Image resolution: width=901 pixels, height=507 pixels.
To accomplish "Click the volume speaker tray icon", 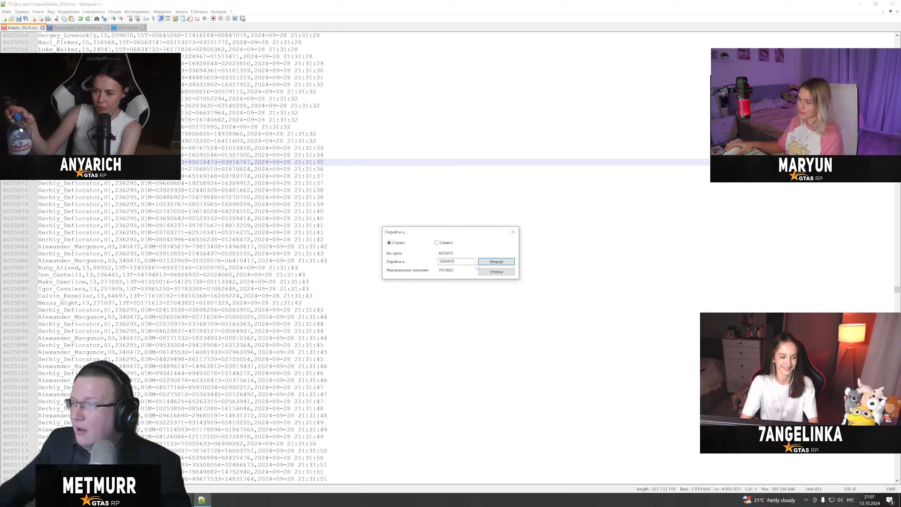I will coord(840,500).
